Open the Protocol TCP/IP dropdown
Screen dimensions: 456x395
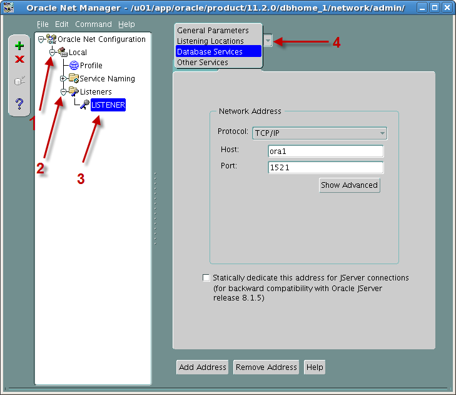[x=320, y=133]
